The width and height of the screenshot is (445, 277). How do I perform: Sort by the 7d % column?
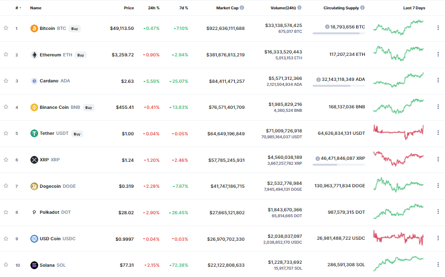[x=184, y=8]
